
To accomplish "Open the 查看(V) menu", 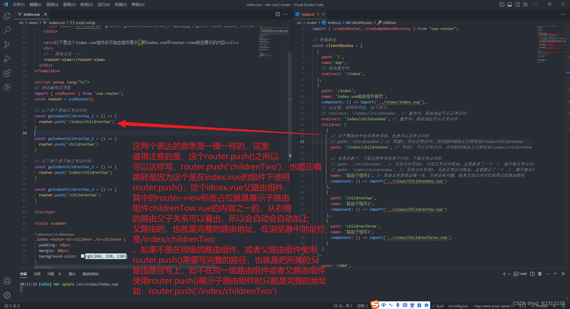I will [69, 4].
